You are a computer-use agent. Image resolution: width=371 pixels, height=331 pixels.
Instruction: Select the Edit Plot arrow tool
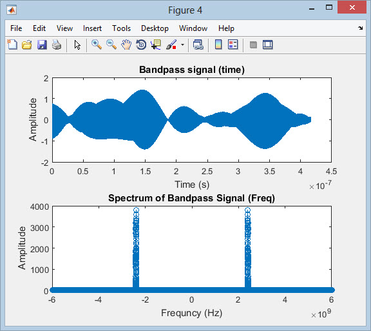click(77, 45)
